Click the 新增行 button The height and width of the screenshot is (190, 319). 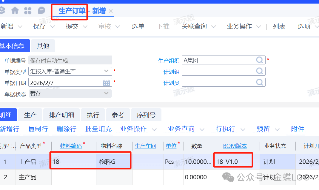10,129
